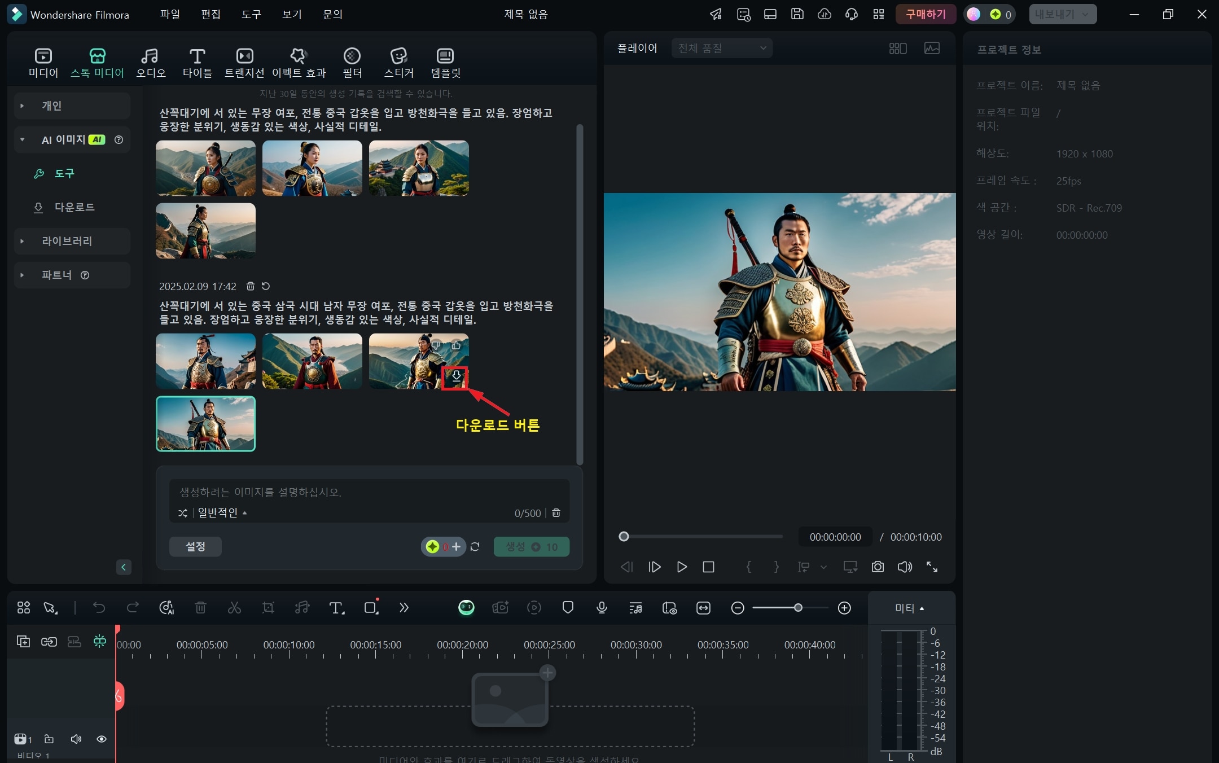The width and height of the screenshot is (1219, 763).
Task: Hide video track 1
Action: [102, 739]
